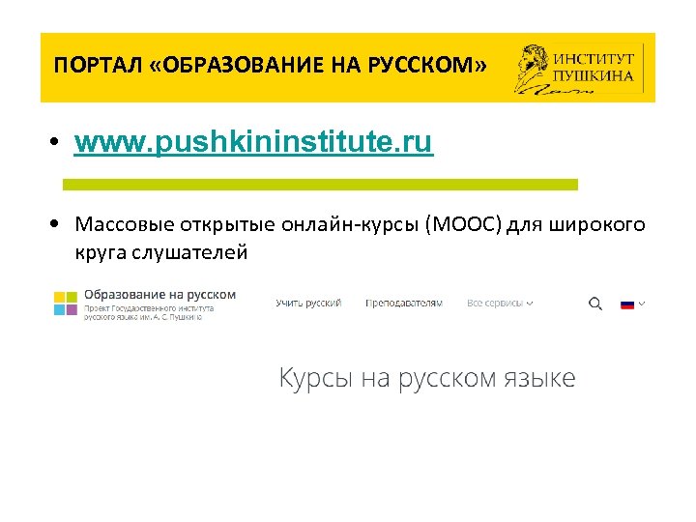Click the Russian flag icon

click(x=627, y=304)
